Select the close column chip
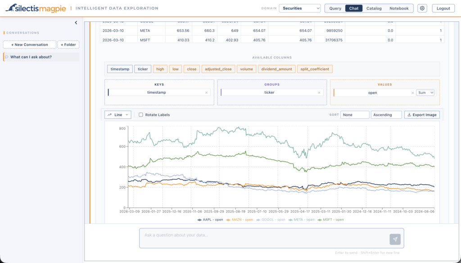Screen dimensions: 461x263 [x=192, y=69]
